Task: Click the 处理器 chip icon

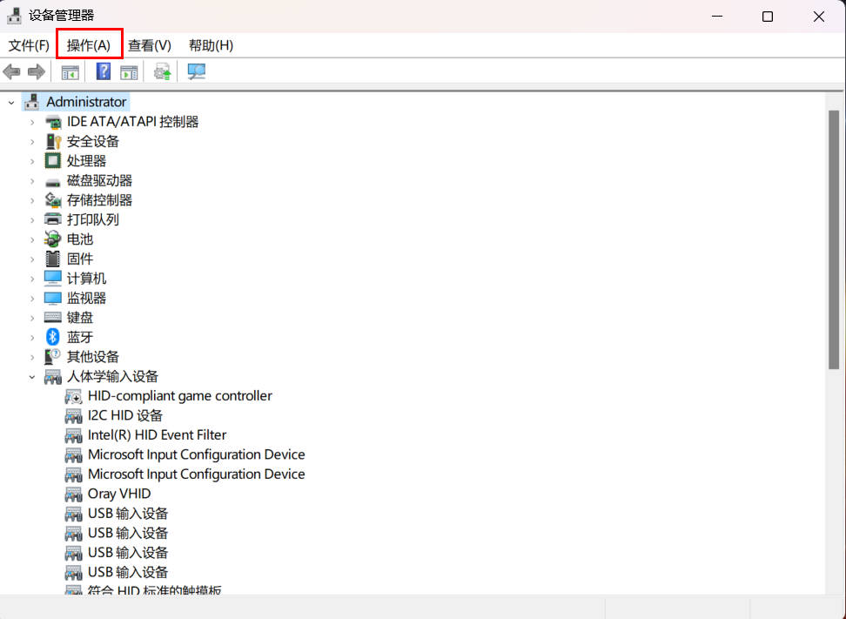Action: [x=53, y=161]
